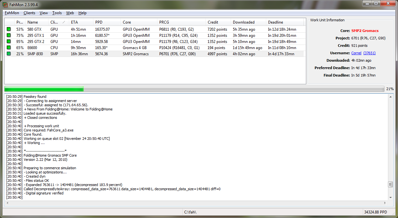Image resolution: width=398 pixels, height=218 pixels.
Task: Click the log scroll down arrow
Action: pyautogui.click(x=391, y=197)
